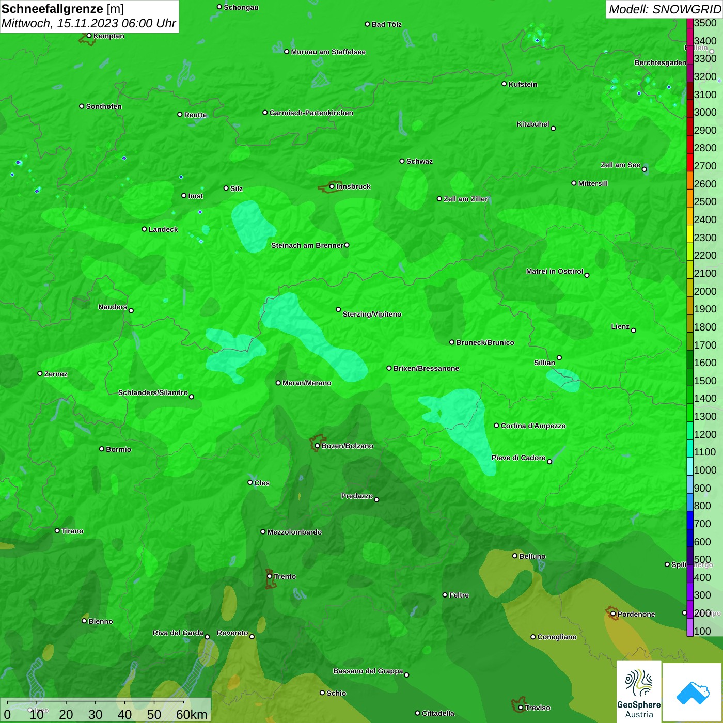Screen dimensions: 723x723
Task: Click the Bassano del Grappa label
Action: coord(368,671)
